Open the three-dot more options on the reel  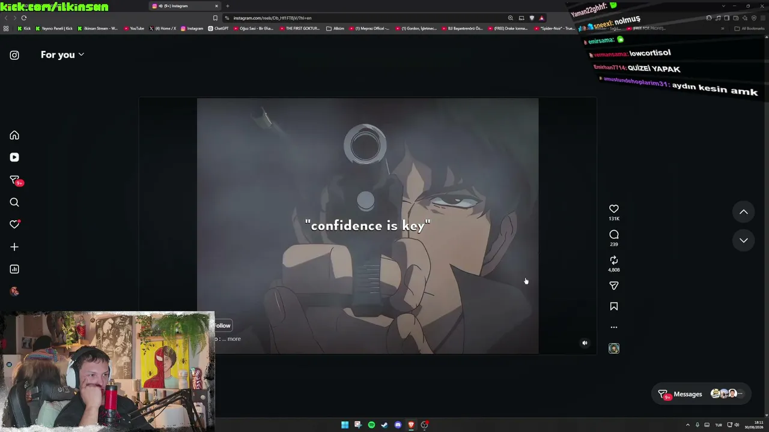point(614,328)
